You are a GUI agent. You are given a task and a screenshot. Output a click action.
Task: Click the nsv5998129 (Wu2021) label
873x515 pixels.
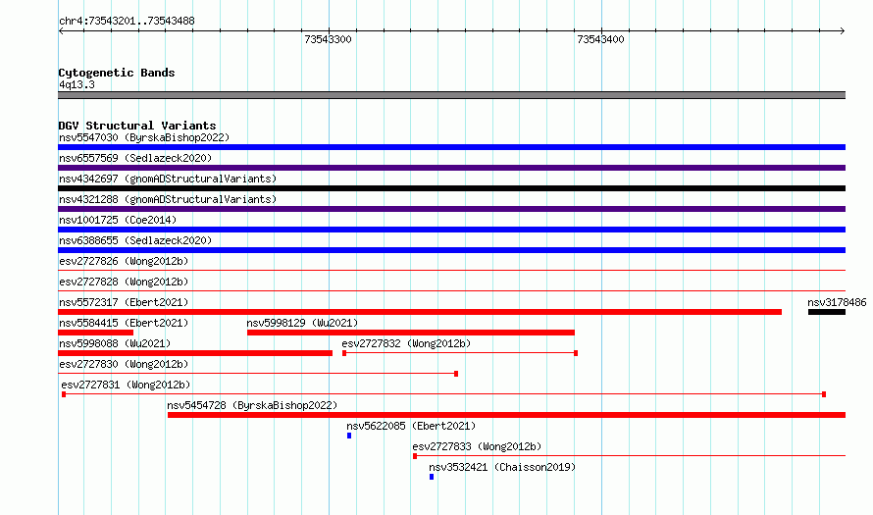[302, 323]
